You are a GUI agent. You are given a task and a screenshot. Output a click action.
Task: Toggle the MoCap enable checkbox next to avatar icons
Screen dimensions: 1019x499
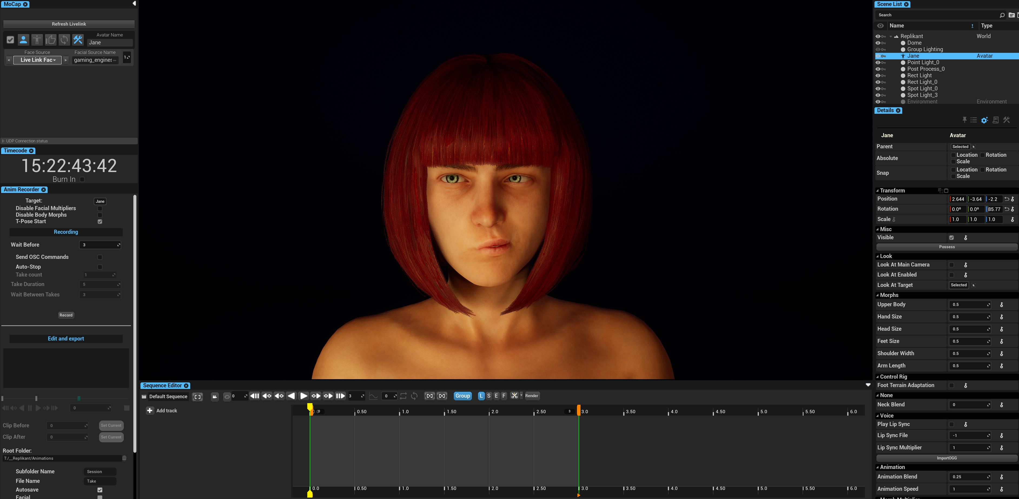tap(10, 39)
